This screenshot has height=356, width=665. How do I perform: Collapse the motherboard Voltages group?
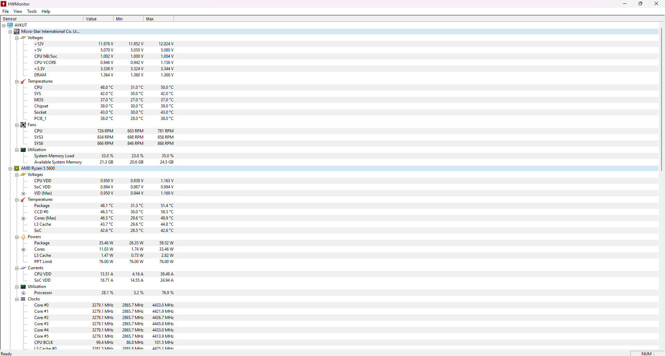tap(17, 38)
